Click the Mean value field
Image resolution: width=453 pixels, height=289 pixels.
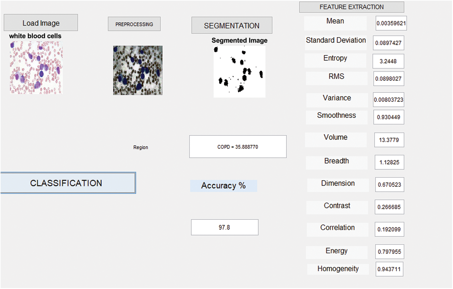click(391, 23)
